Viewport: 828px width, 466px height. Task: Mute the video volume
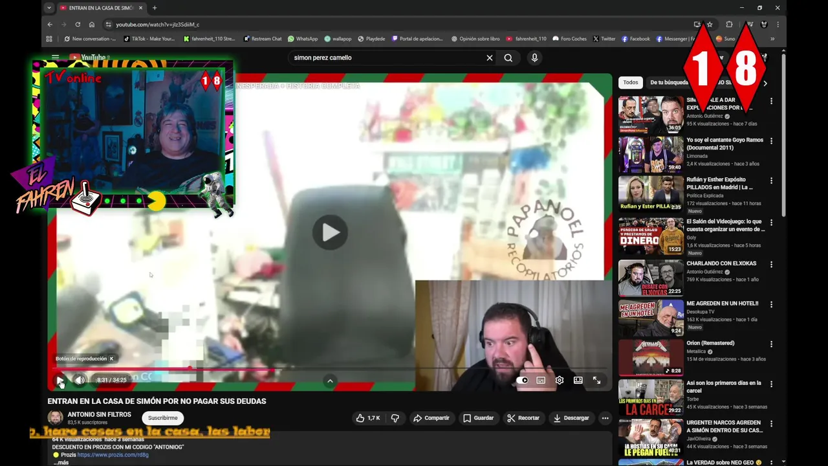pyautogui.click(x=80, y=380)
